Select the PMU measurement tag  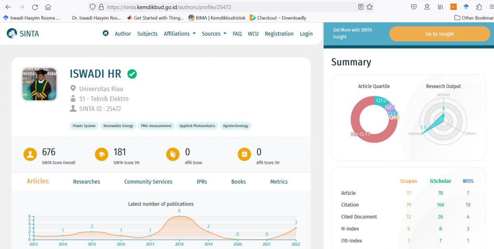[x=156, y=126]
